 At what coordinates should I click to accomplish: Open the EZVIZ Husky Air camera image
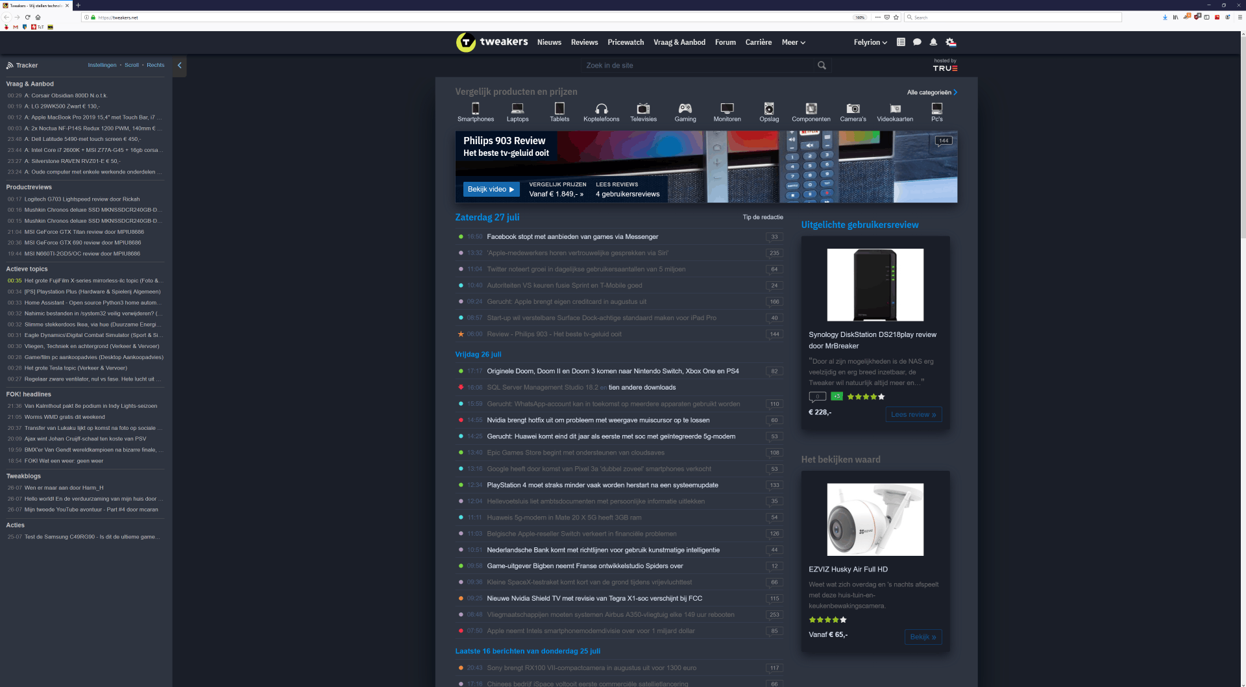(875, 519)
